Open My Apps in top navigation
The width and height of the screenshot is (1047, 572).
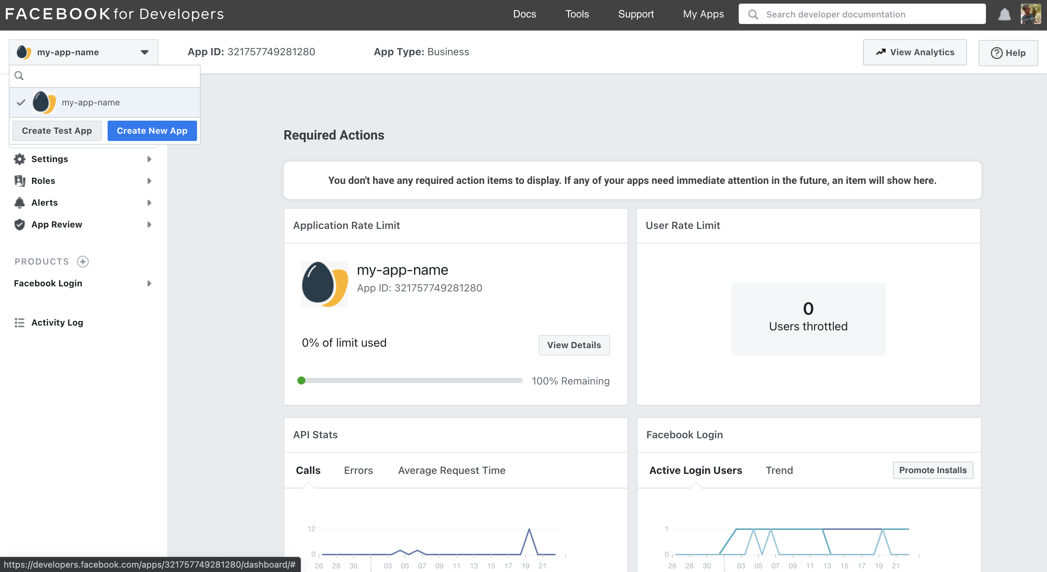click(x=703, y=14)
